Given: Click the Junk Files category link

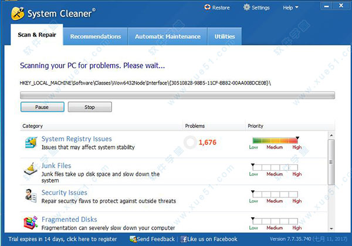Looking at the screenshot, I should click(x=56, y=166).
